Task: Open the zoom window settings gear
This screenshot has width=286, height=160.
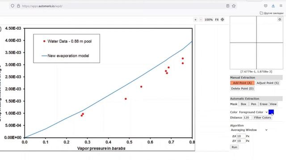Action: tap(280, 20)
